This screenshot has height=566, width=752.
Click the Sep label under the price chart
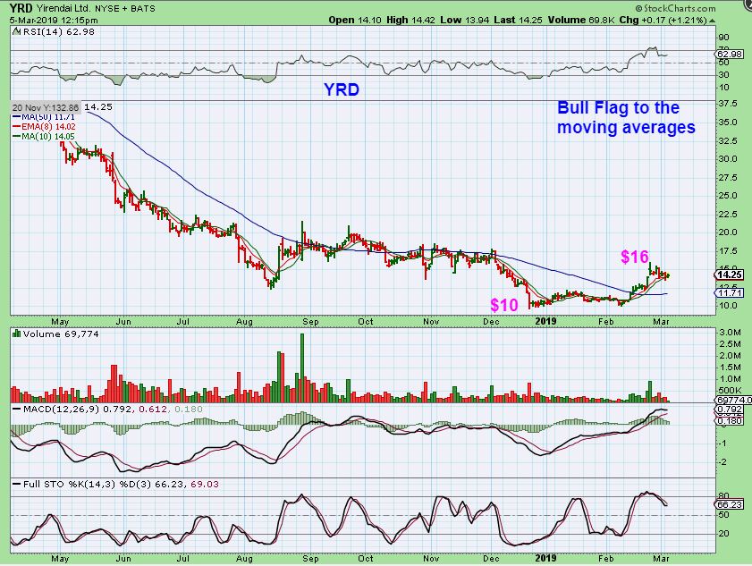tap(310, 321)
